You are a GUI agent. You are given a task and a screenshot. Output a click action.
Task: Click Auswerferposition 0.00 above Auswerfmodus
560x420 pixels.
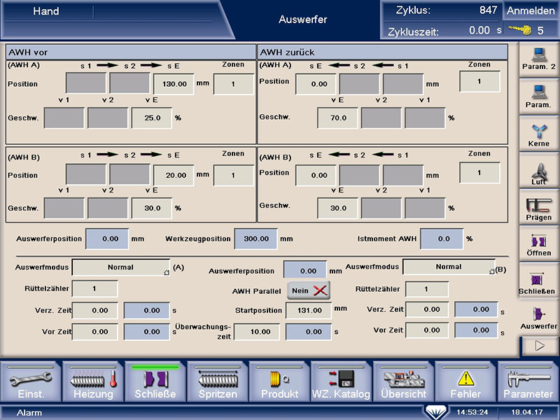point(107,239)
